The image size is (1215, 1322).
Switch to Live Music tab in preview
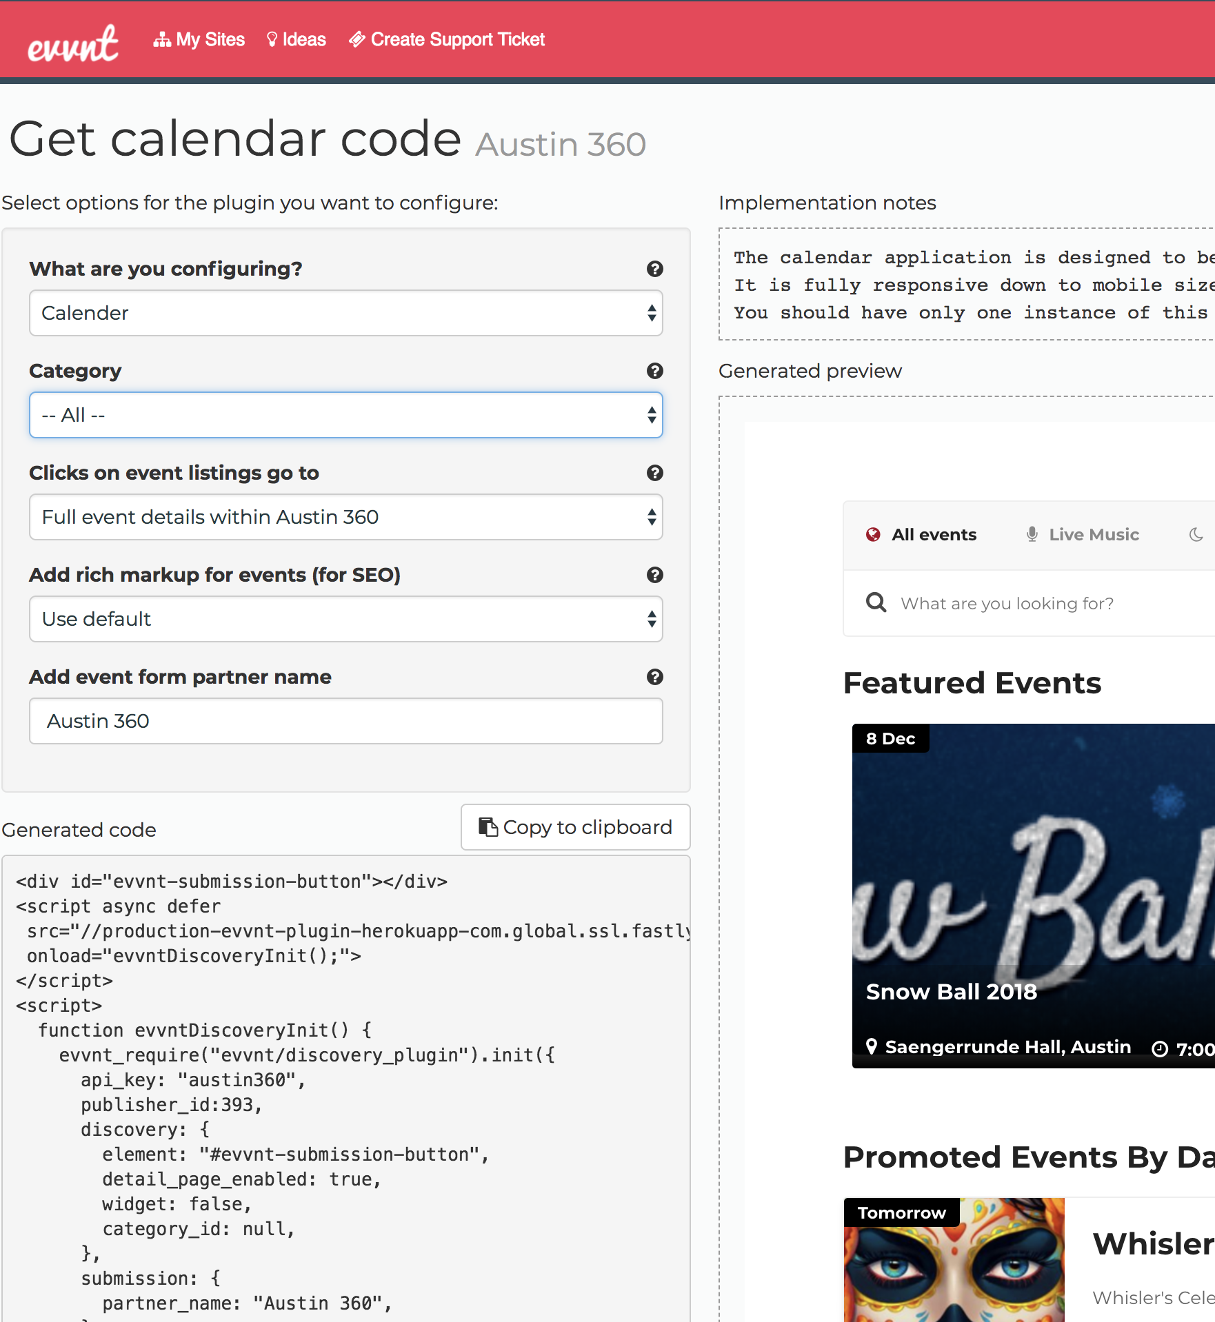point(1082,535)
